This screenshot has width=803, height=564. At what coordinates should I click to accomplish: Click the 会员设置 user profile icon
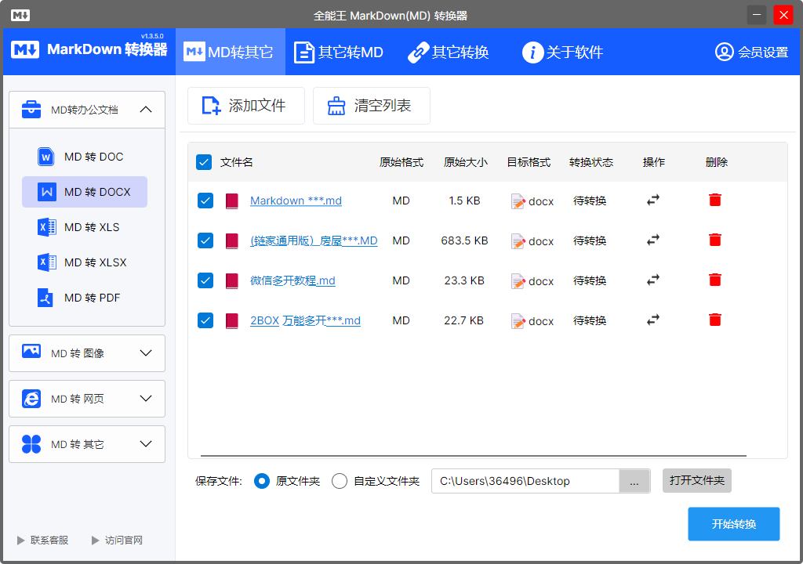pos(724,52)
